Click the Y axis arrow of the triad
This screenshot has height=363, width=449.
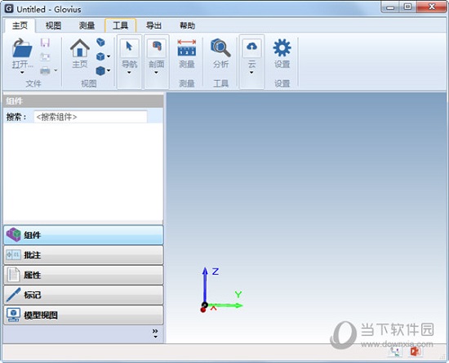[x=226, y=306]
